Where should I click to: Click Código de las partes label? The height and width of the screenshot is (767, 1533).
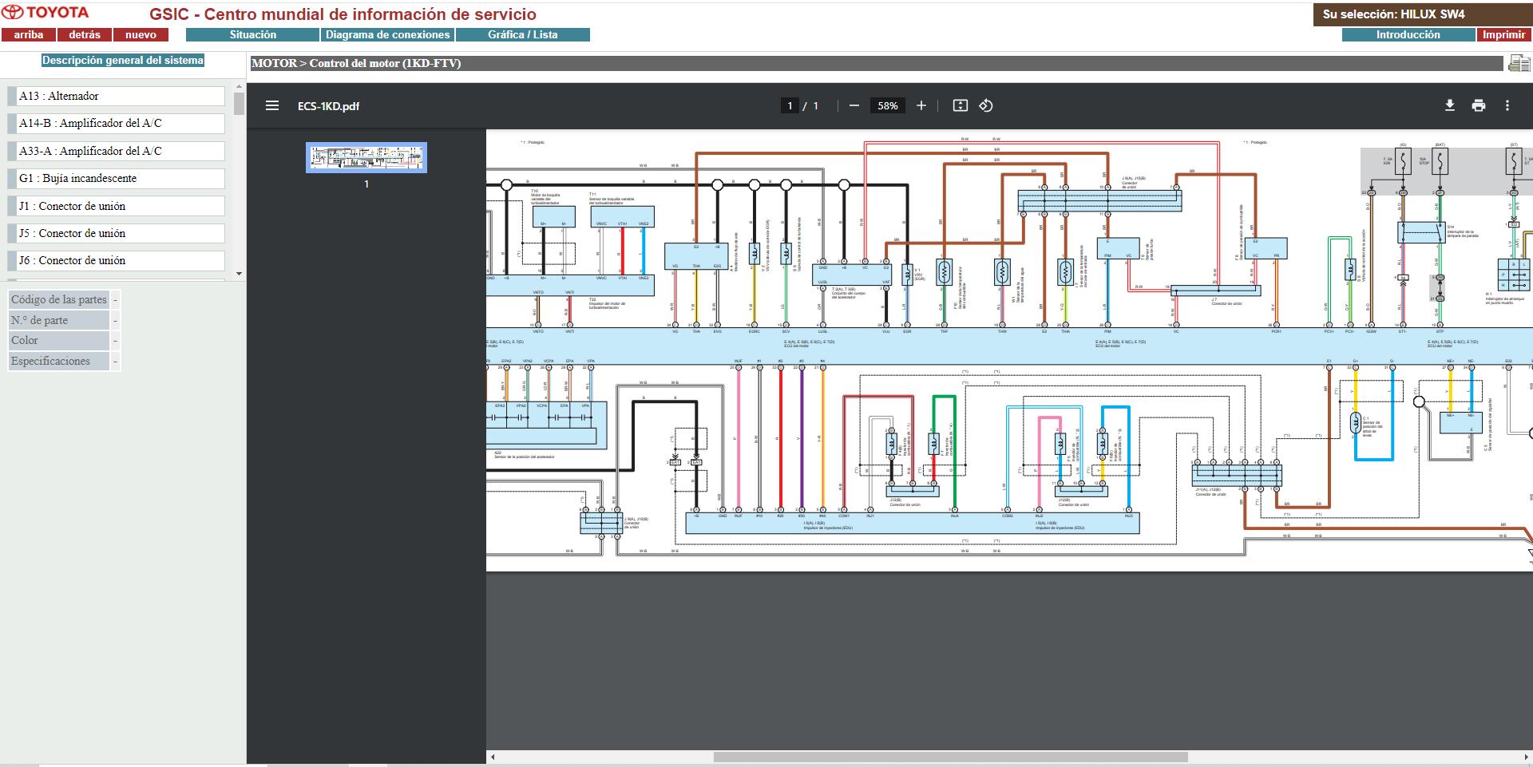[58, 299]
